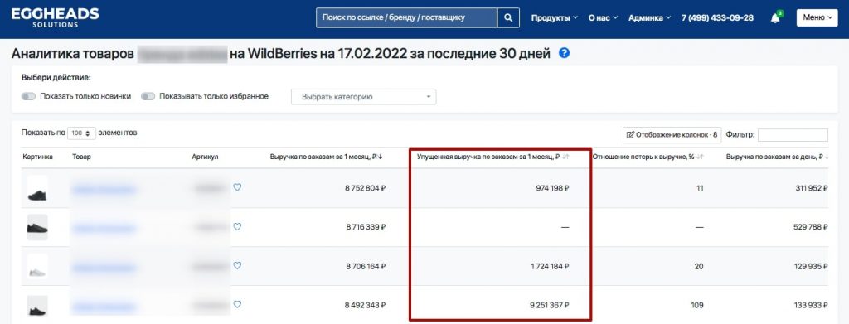The height and width of the screenshot is (324, 849).
Task: Click 'Отображение колонок · 8' button
Action: tap(672, 135)
